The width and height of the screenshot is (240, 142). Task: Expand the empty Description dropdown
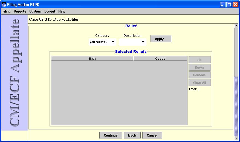coord(132,42)
